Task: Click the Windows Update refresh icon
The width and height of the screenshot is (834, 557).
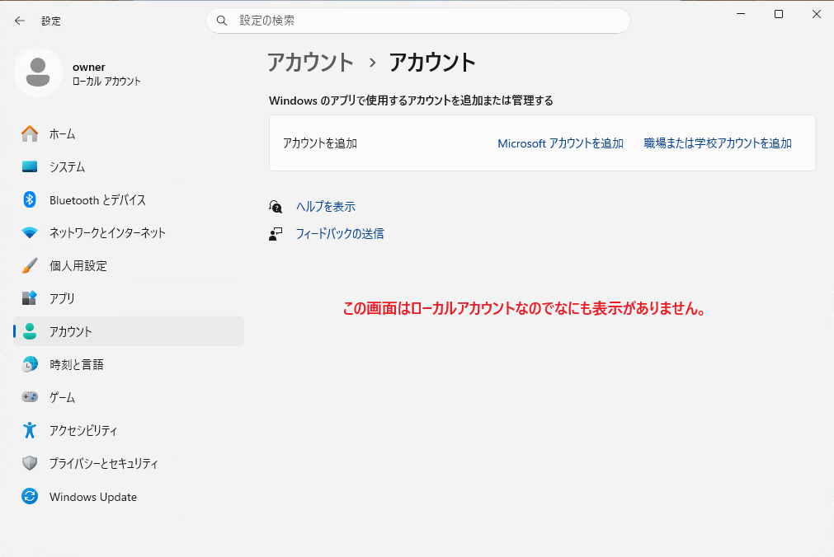Action: click(x=30, y=496)
